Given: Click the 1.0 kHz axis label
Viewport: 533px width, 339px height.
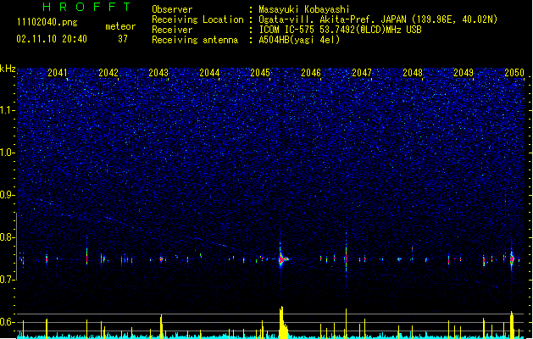Looking at the screenshot, I should (x=8, y=153).
